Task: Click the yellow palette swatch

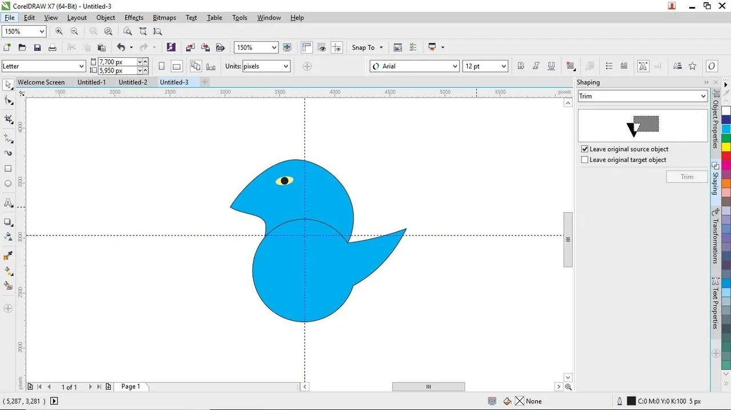Action: (x=726, y=147)
